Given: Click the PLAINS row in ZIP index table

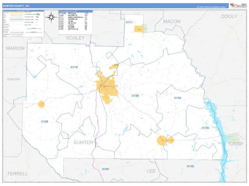Looking at the screenshot, I should click(74, 27).
